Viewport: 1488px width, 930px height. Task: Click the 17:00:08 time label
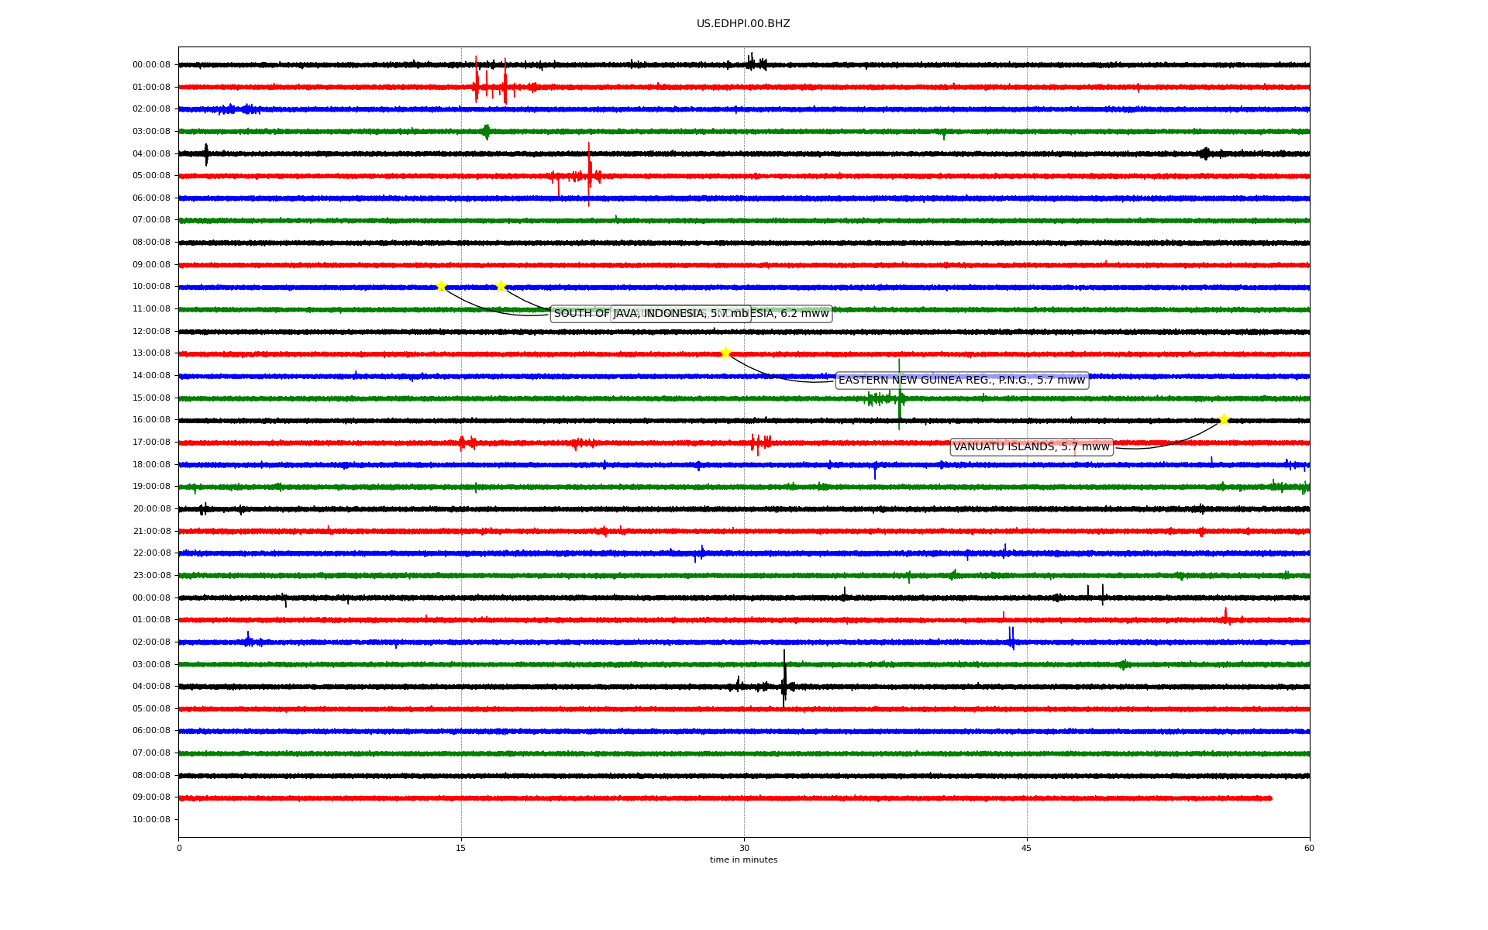[151, 442]
